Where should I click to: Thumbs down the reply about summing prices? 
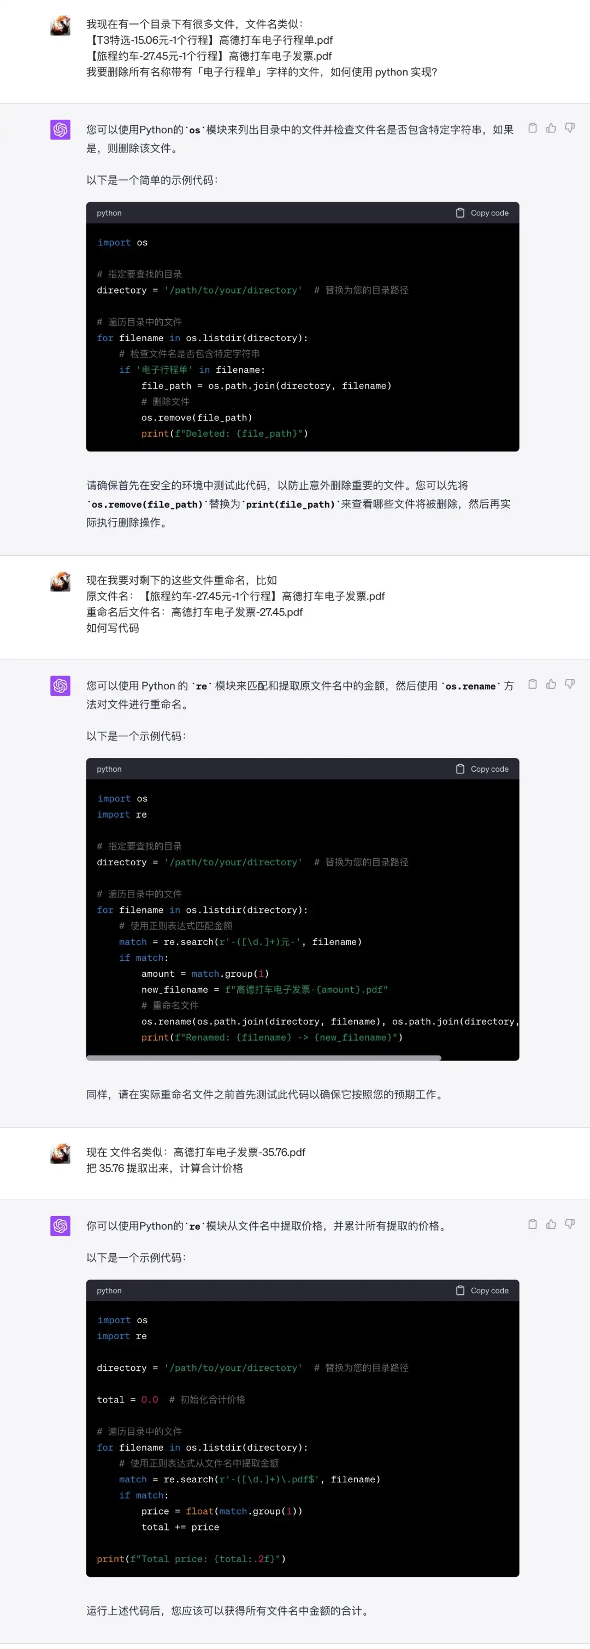point(570,1224)
